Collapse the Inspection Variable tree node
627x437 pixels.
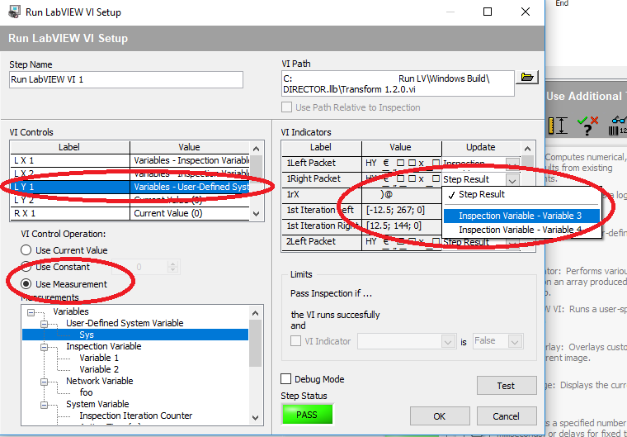[44, 346]
